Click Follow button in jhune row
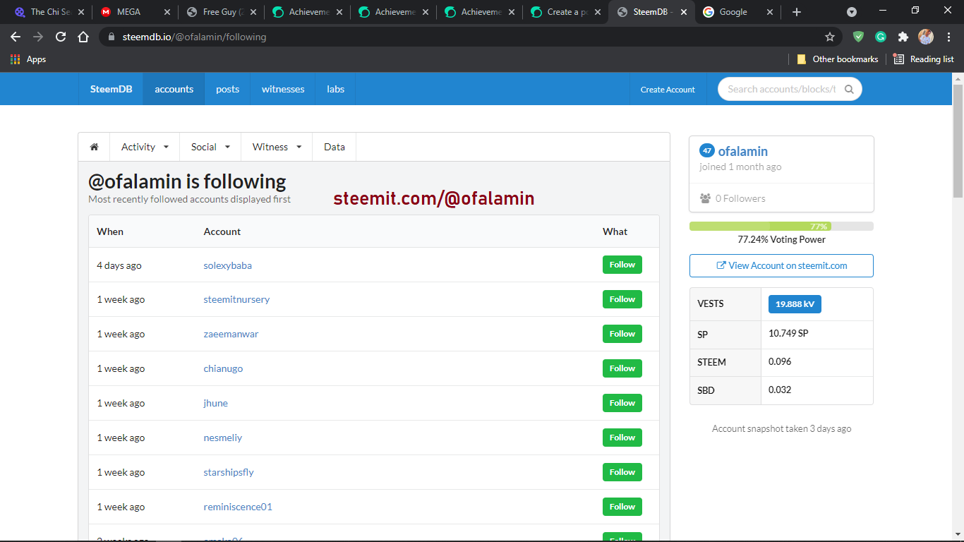 (622, 403)
